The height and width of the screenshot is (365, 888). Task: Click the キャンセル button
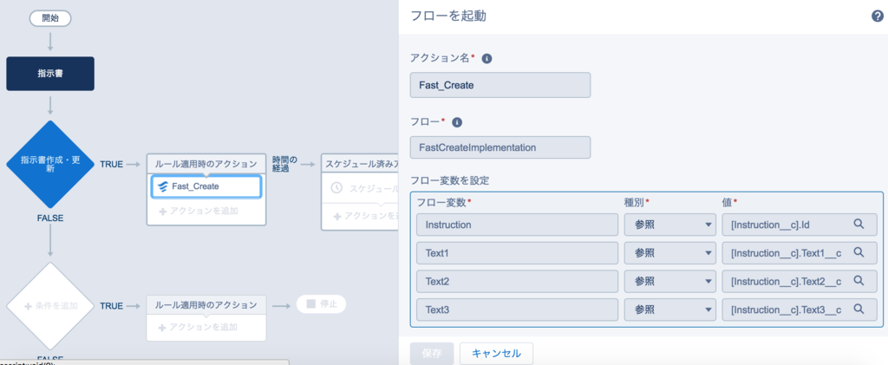496,354
